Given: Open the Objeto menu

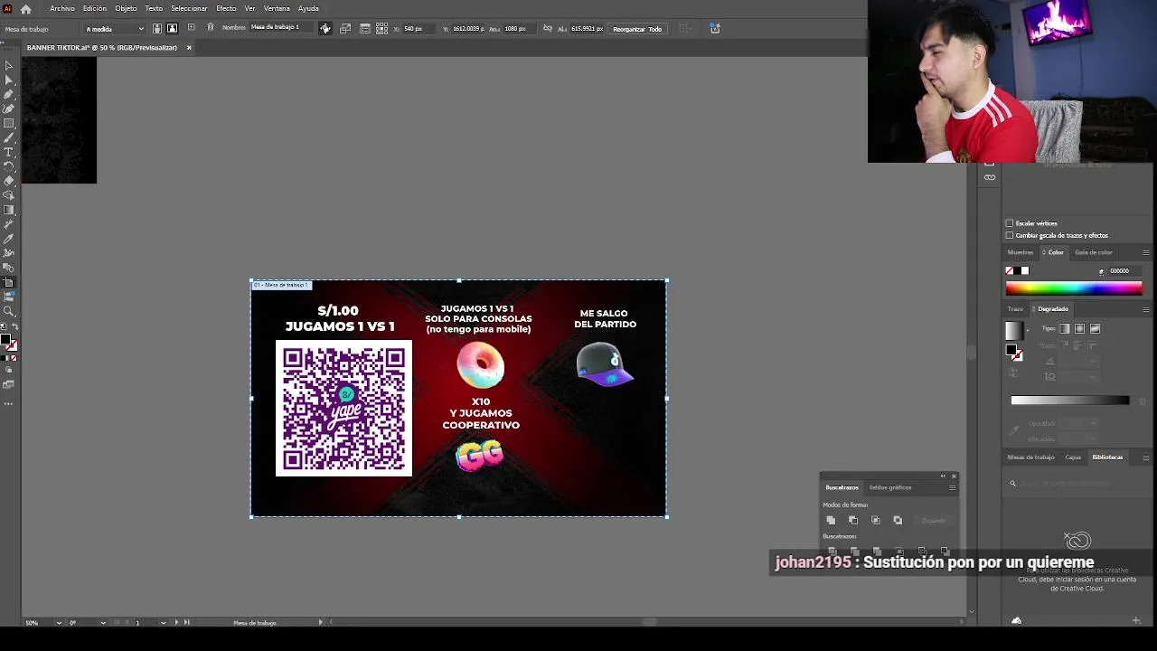Looking at the screenshot, I should click(x=126, y=8).
